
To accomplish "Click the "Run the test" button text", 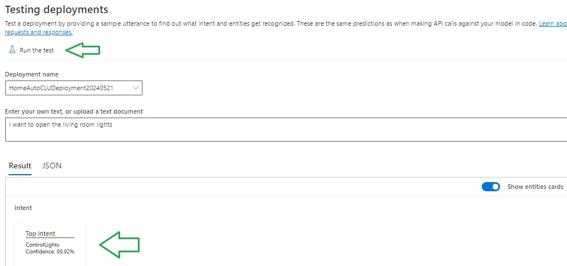I will [x=37, y=50].
